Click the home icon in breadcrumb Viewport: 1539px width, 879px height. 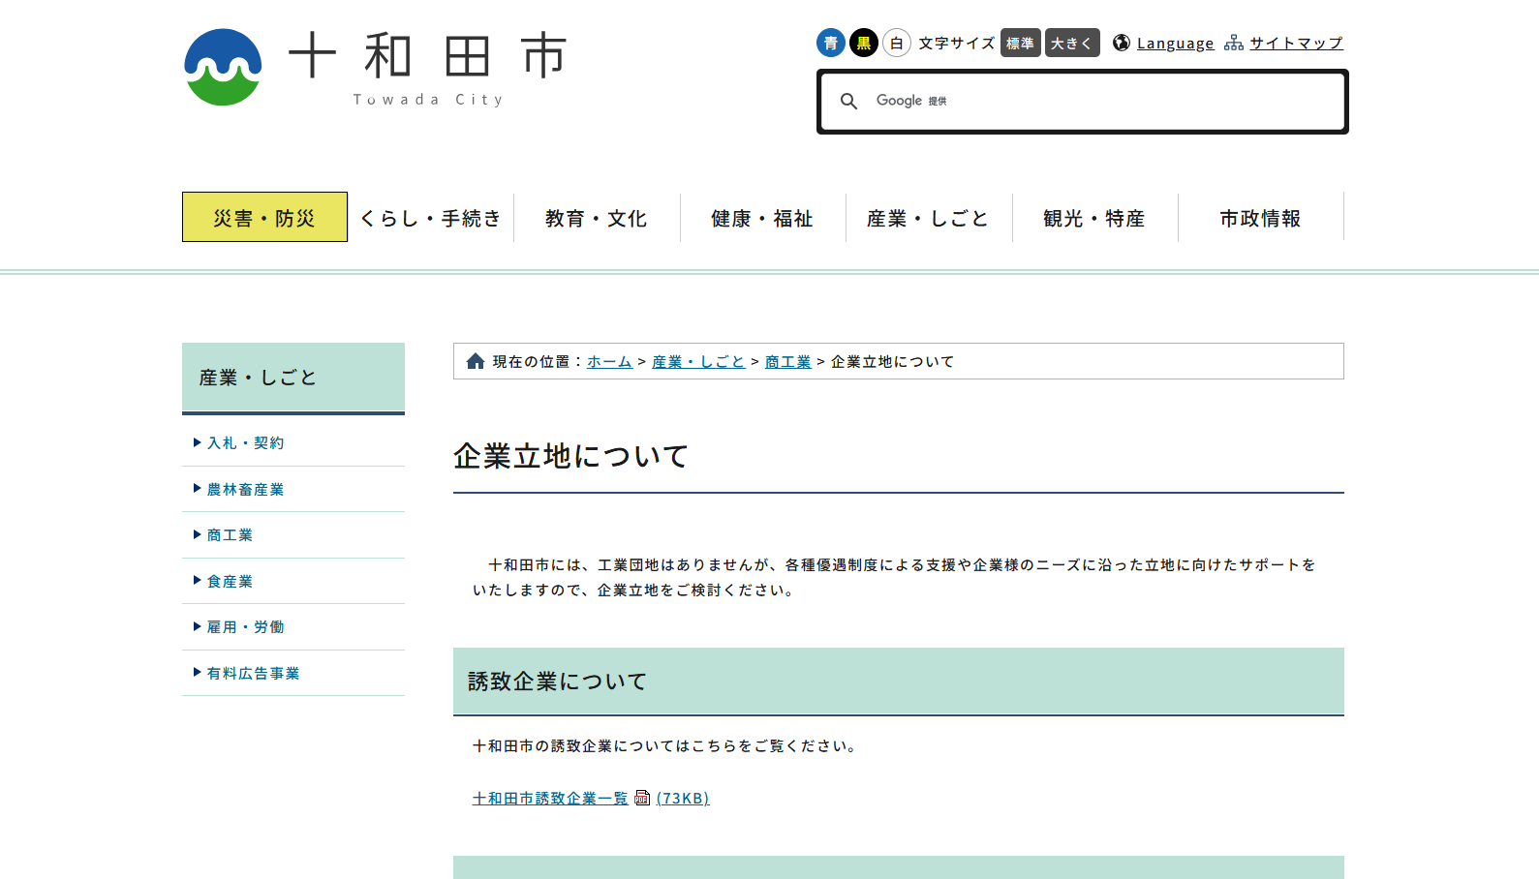476,361
